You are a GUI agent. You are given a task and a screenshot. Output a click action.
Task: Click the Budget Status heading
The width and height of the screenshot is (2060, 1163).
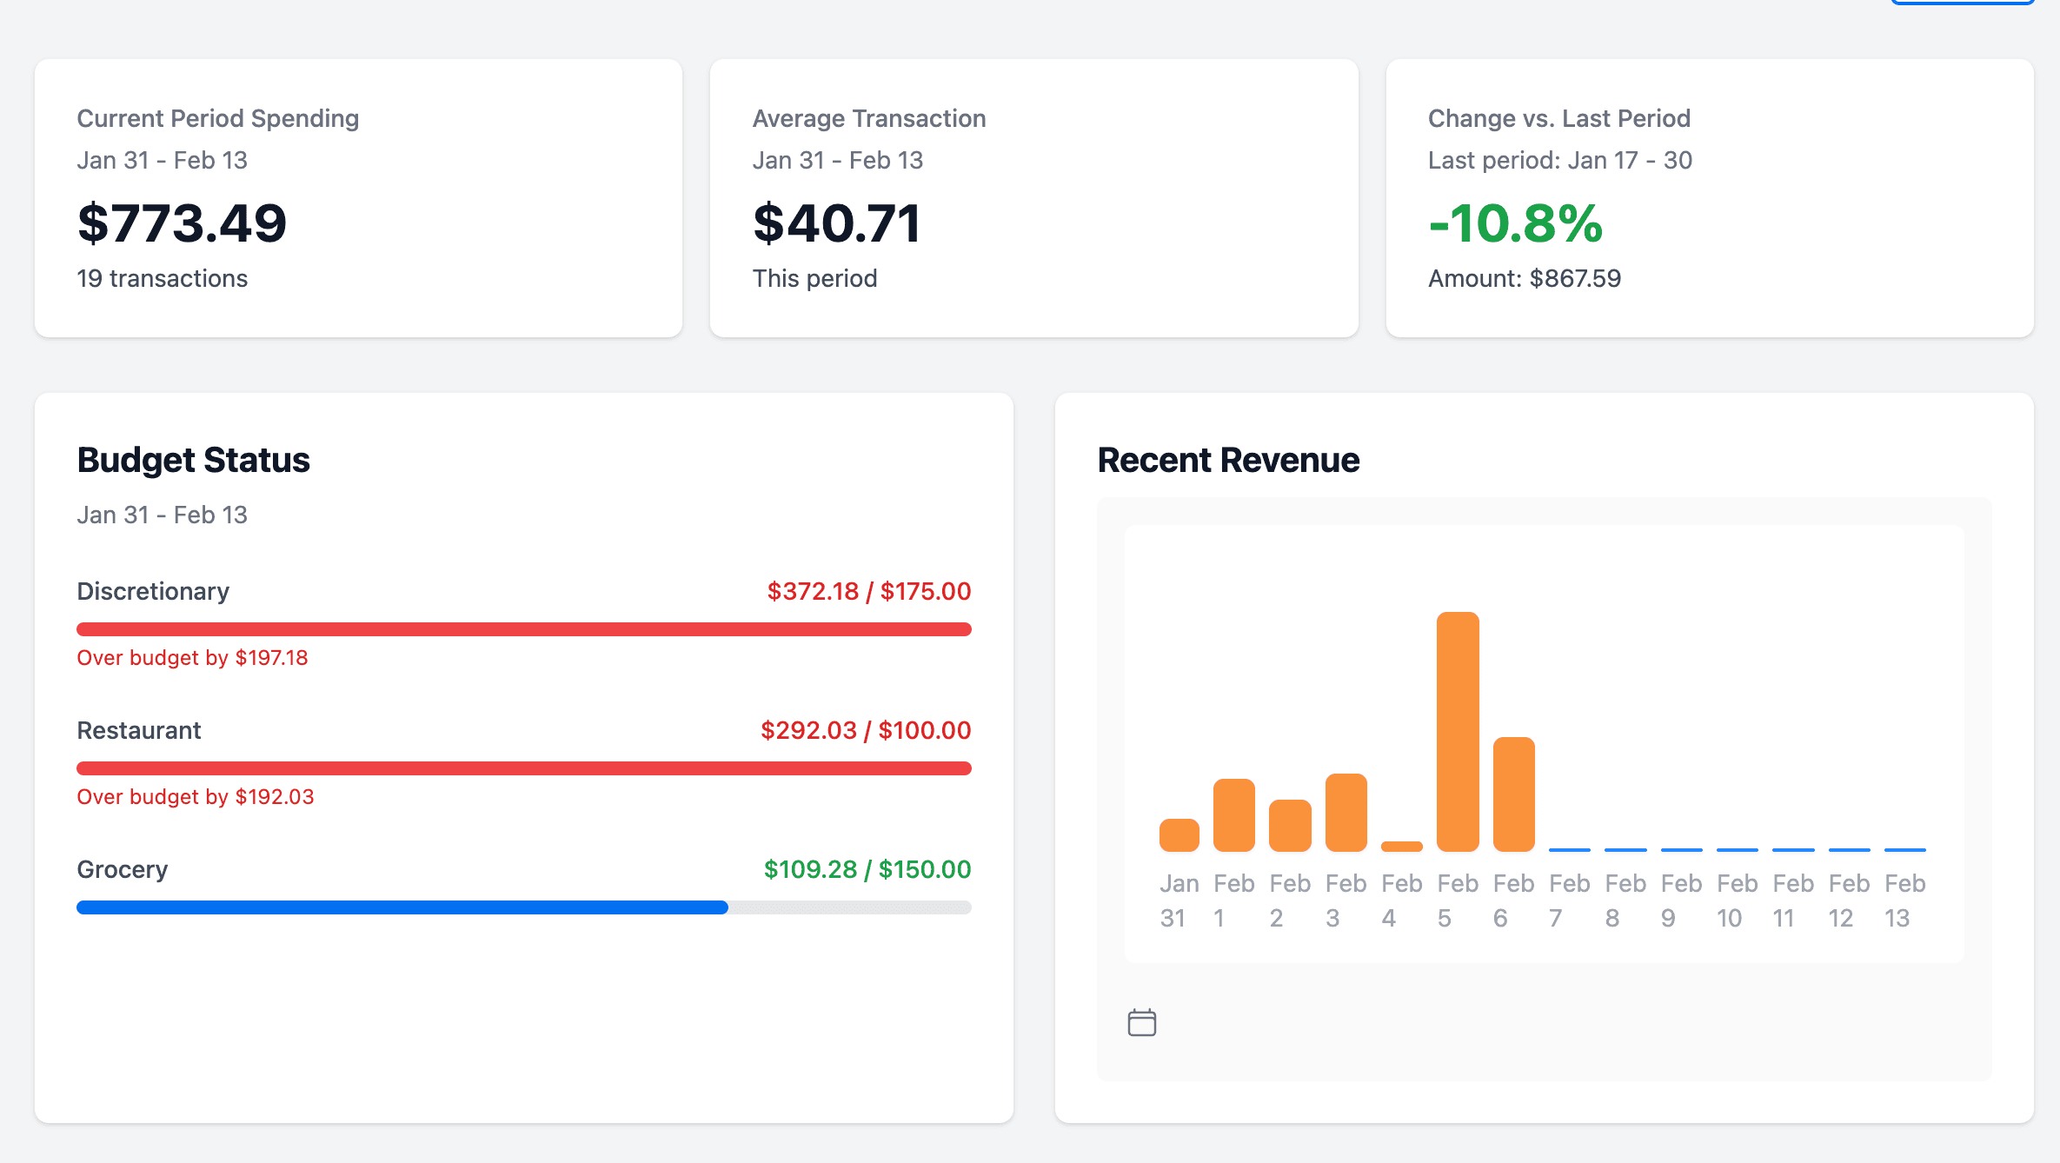coord(193,460)
